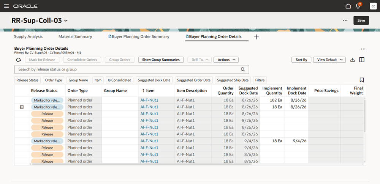Screen dimensions: 380x184
Task: Click the Sort By button
Action: point(301,60)
